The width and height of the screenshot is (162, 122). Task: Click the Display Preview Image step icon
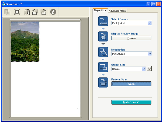tap(103, 36)
